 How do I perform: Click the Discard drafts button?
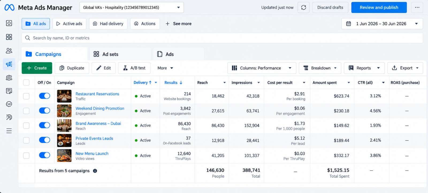330,7
